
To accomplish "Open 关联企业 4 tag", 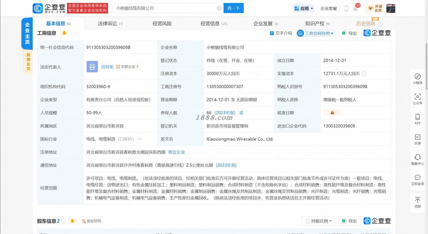I will coord(127,67).
